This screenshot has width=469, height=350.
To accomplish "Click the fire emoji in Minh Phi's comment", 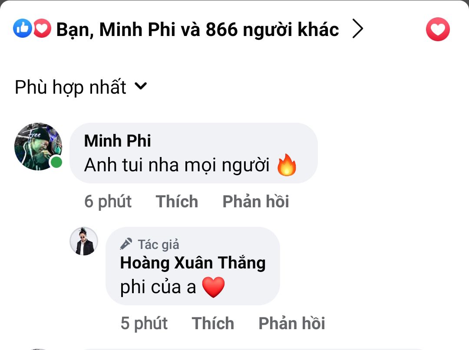I will (x=287, y=164).
